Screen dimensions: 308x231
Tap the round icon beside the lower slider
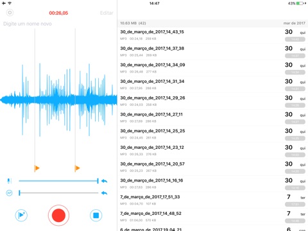point(9,193)
